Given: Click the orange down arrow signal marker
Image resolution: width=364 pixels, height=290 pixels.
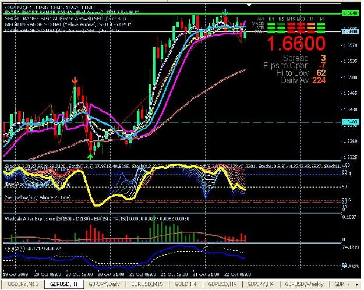Looking at the screenshot, I should 75,80.
